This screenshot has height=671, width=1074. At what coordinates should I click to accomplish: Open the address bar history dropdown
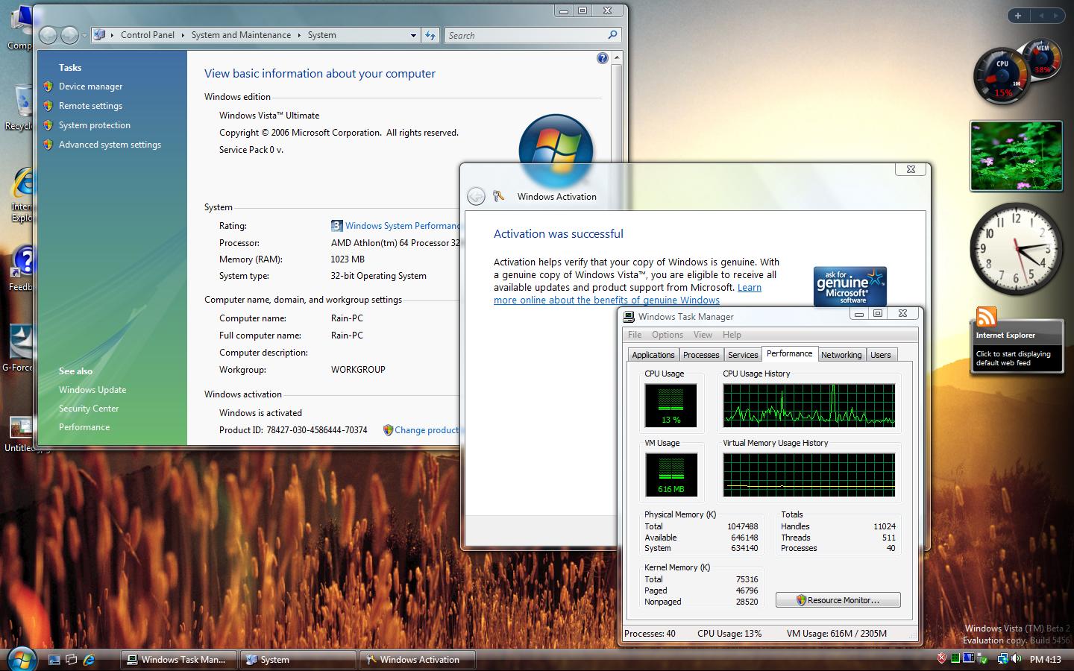pos(413,35)
